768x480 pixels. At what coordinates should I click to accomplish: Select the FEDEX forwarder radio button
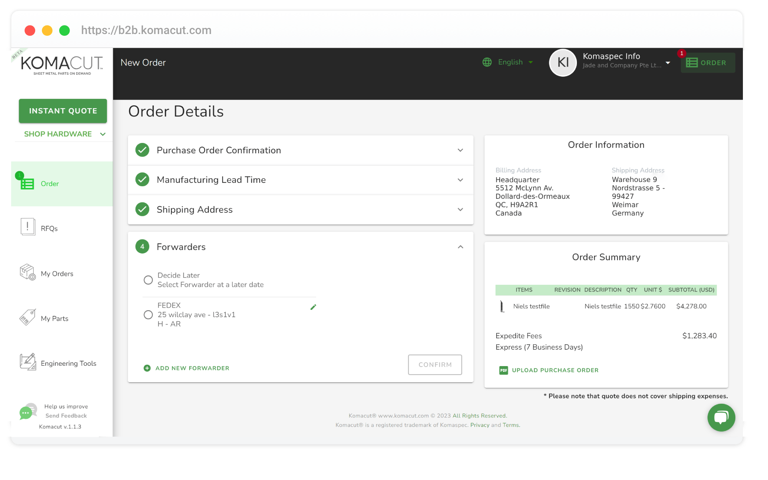click(148, 315)
